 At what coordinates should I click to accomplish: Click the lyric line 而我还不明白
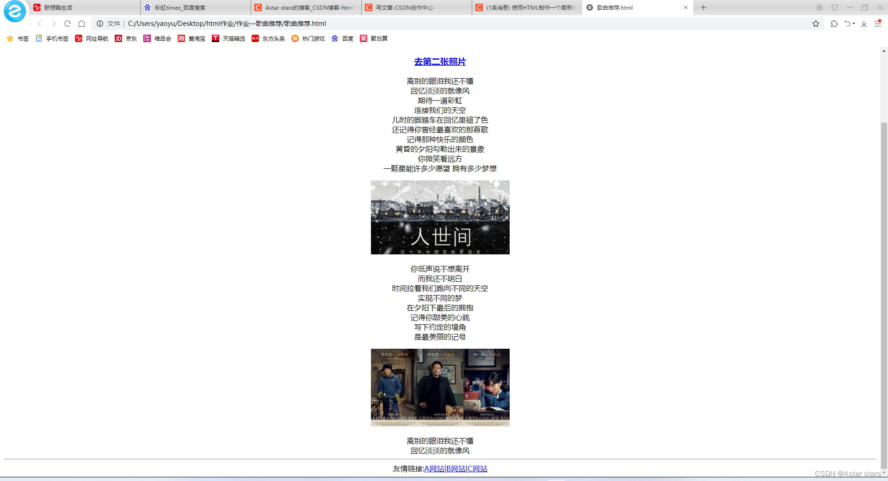pos(440,279)
